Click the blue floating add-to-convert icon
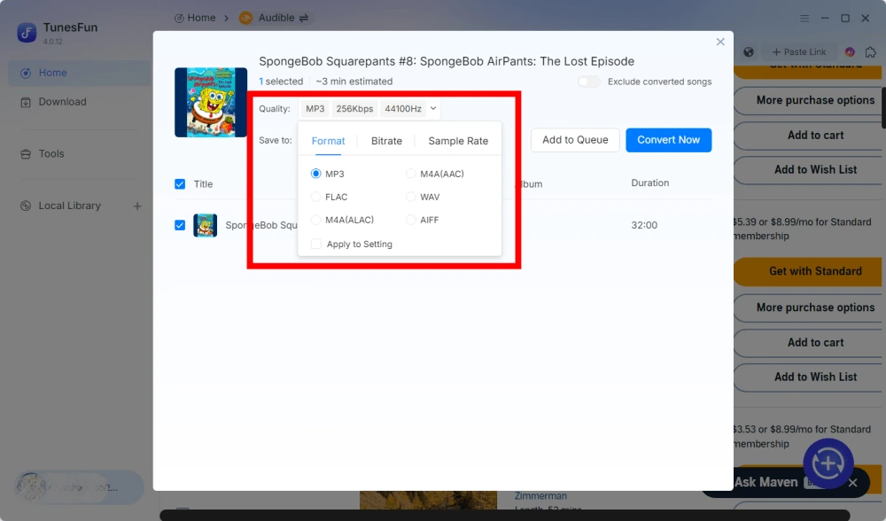 828,464
